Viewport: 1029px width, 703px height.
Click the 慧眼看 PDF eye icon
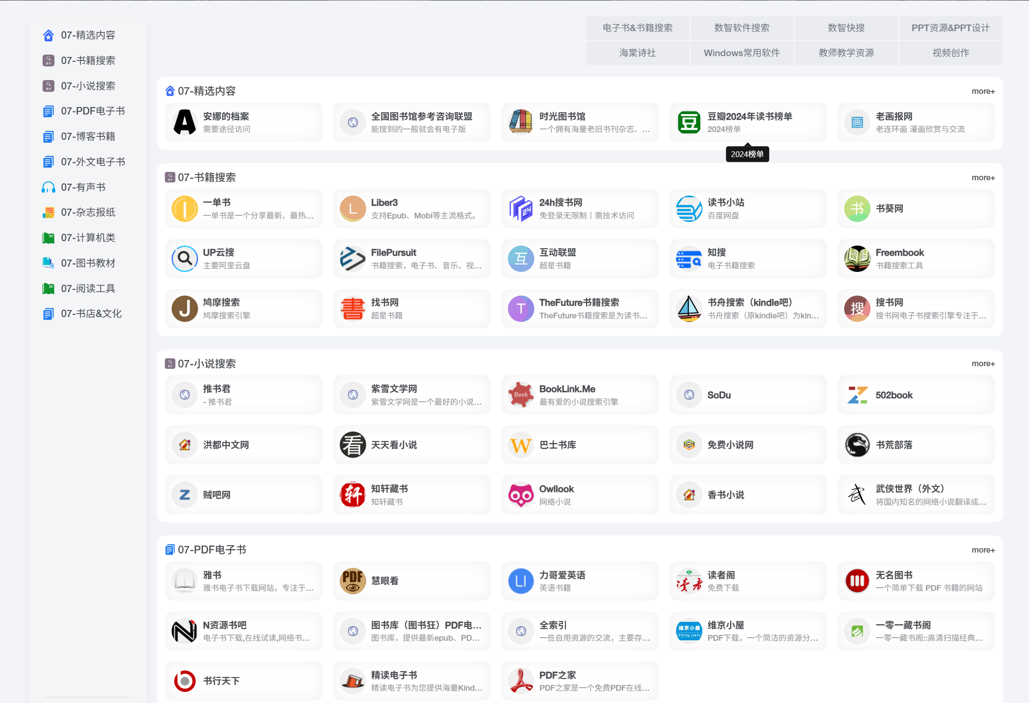(x=353, y=582)
